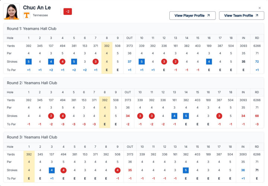268x186 pixels.
Task: Click Round 3 hole 3 blue square showing 4
Action: pyautogui.click(x=52, y=170)
